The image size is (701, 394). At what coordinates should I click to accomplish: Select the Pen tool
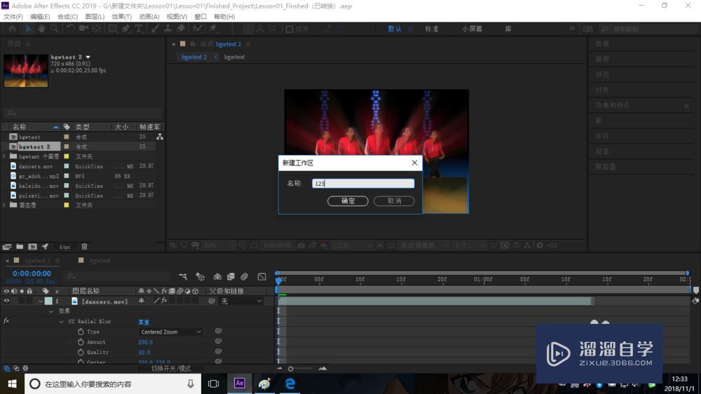[x=125, y=29]
